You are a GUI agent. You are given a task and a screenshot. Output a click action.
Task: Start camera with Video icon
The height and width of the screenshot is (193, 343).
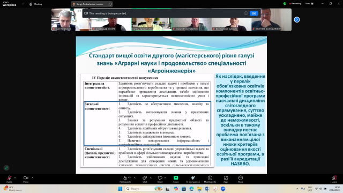pos(26,179)
